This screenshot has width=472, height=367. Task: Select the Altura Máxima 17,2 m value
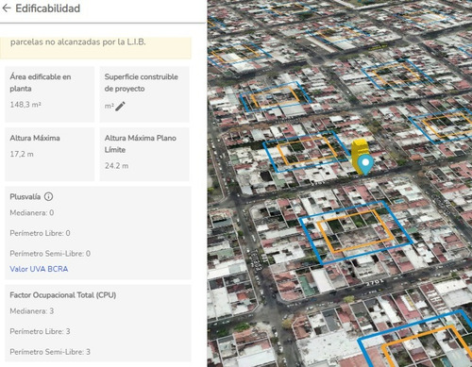[x=22, y=154]
